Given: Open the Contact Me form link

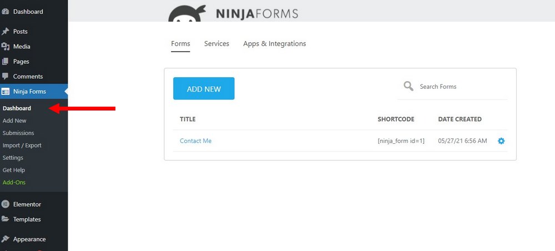Looking at the screenshot, I should click(x=196, y=141).
